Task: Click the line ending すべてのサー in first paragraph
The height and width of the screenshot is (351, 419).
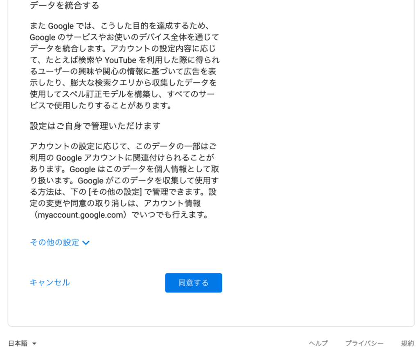Action: point(122,94)
